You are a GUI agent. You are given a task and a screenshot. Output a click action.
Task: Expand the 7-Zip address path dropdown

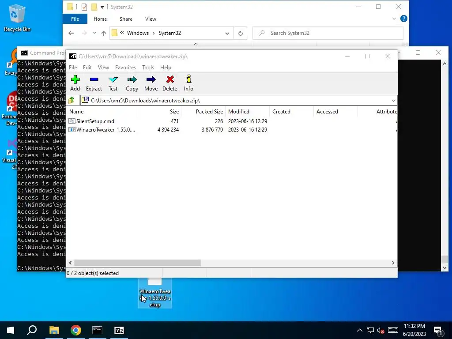tap(393, 100)
